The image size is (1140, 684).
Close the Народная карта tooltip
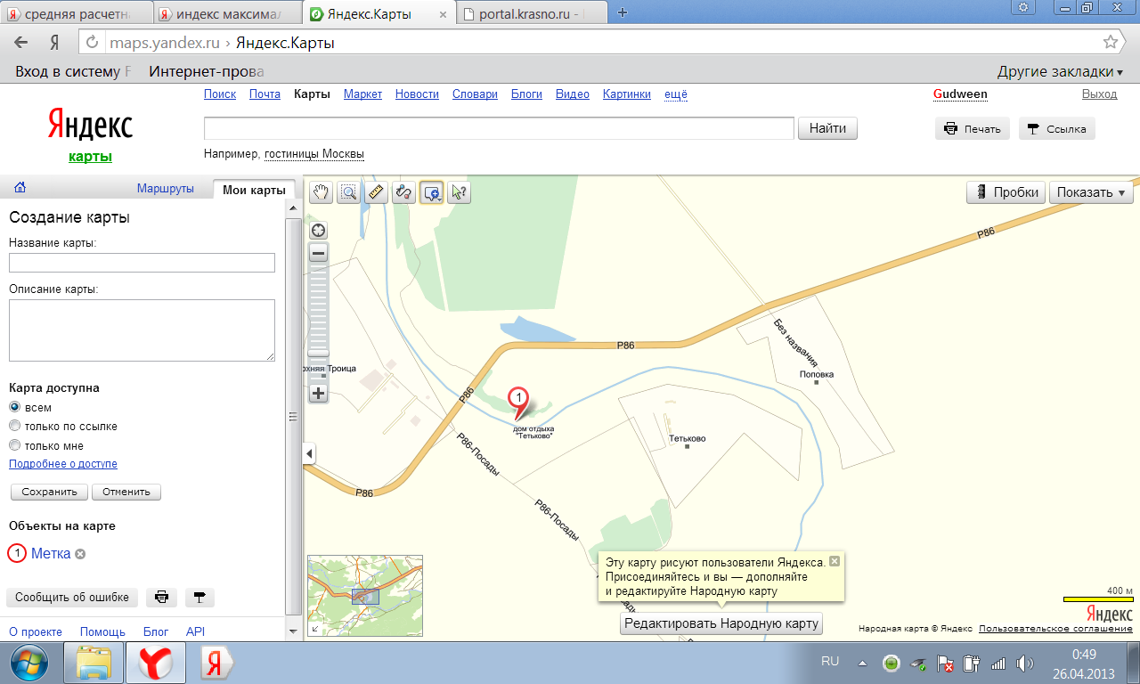(x=835, y=561)
